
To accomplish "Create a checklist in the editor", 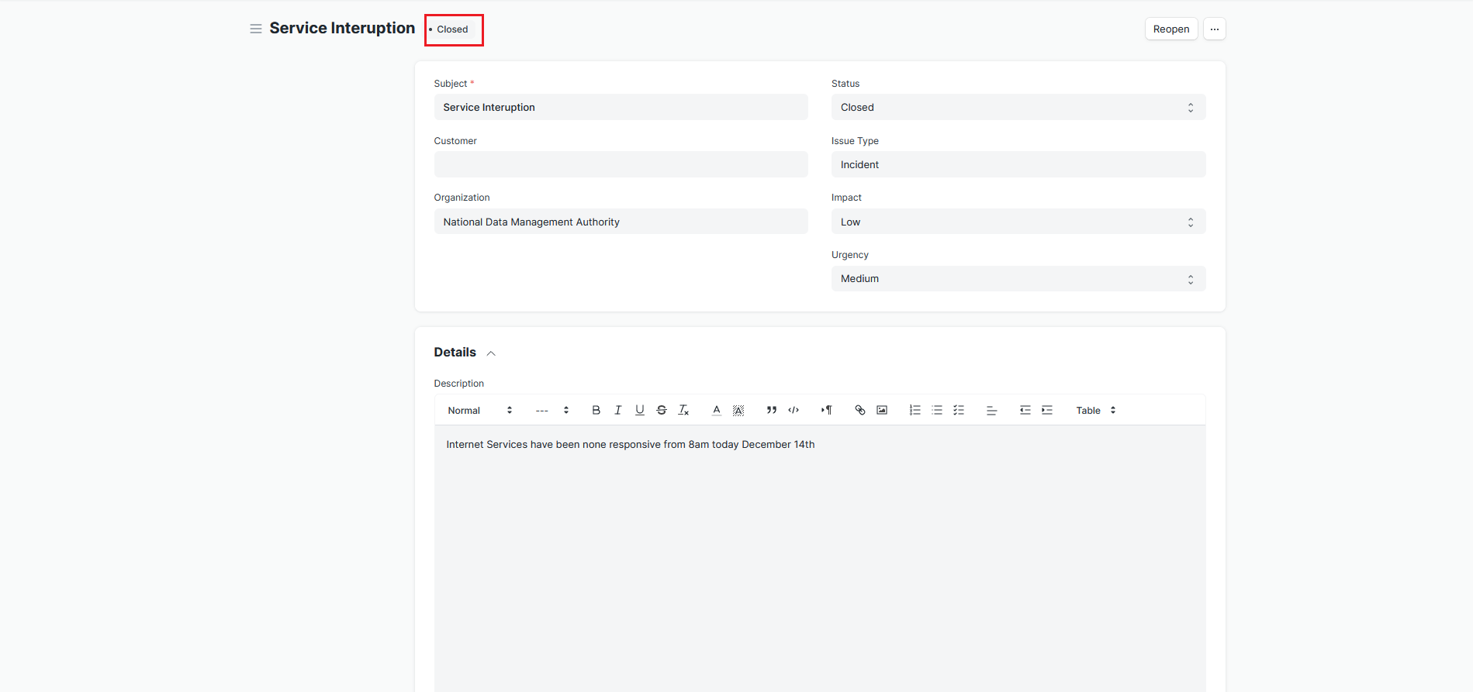I will [958, 410].
